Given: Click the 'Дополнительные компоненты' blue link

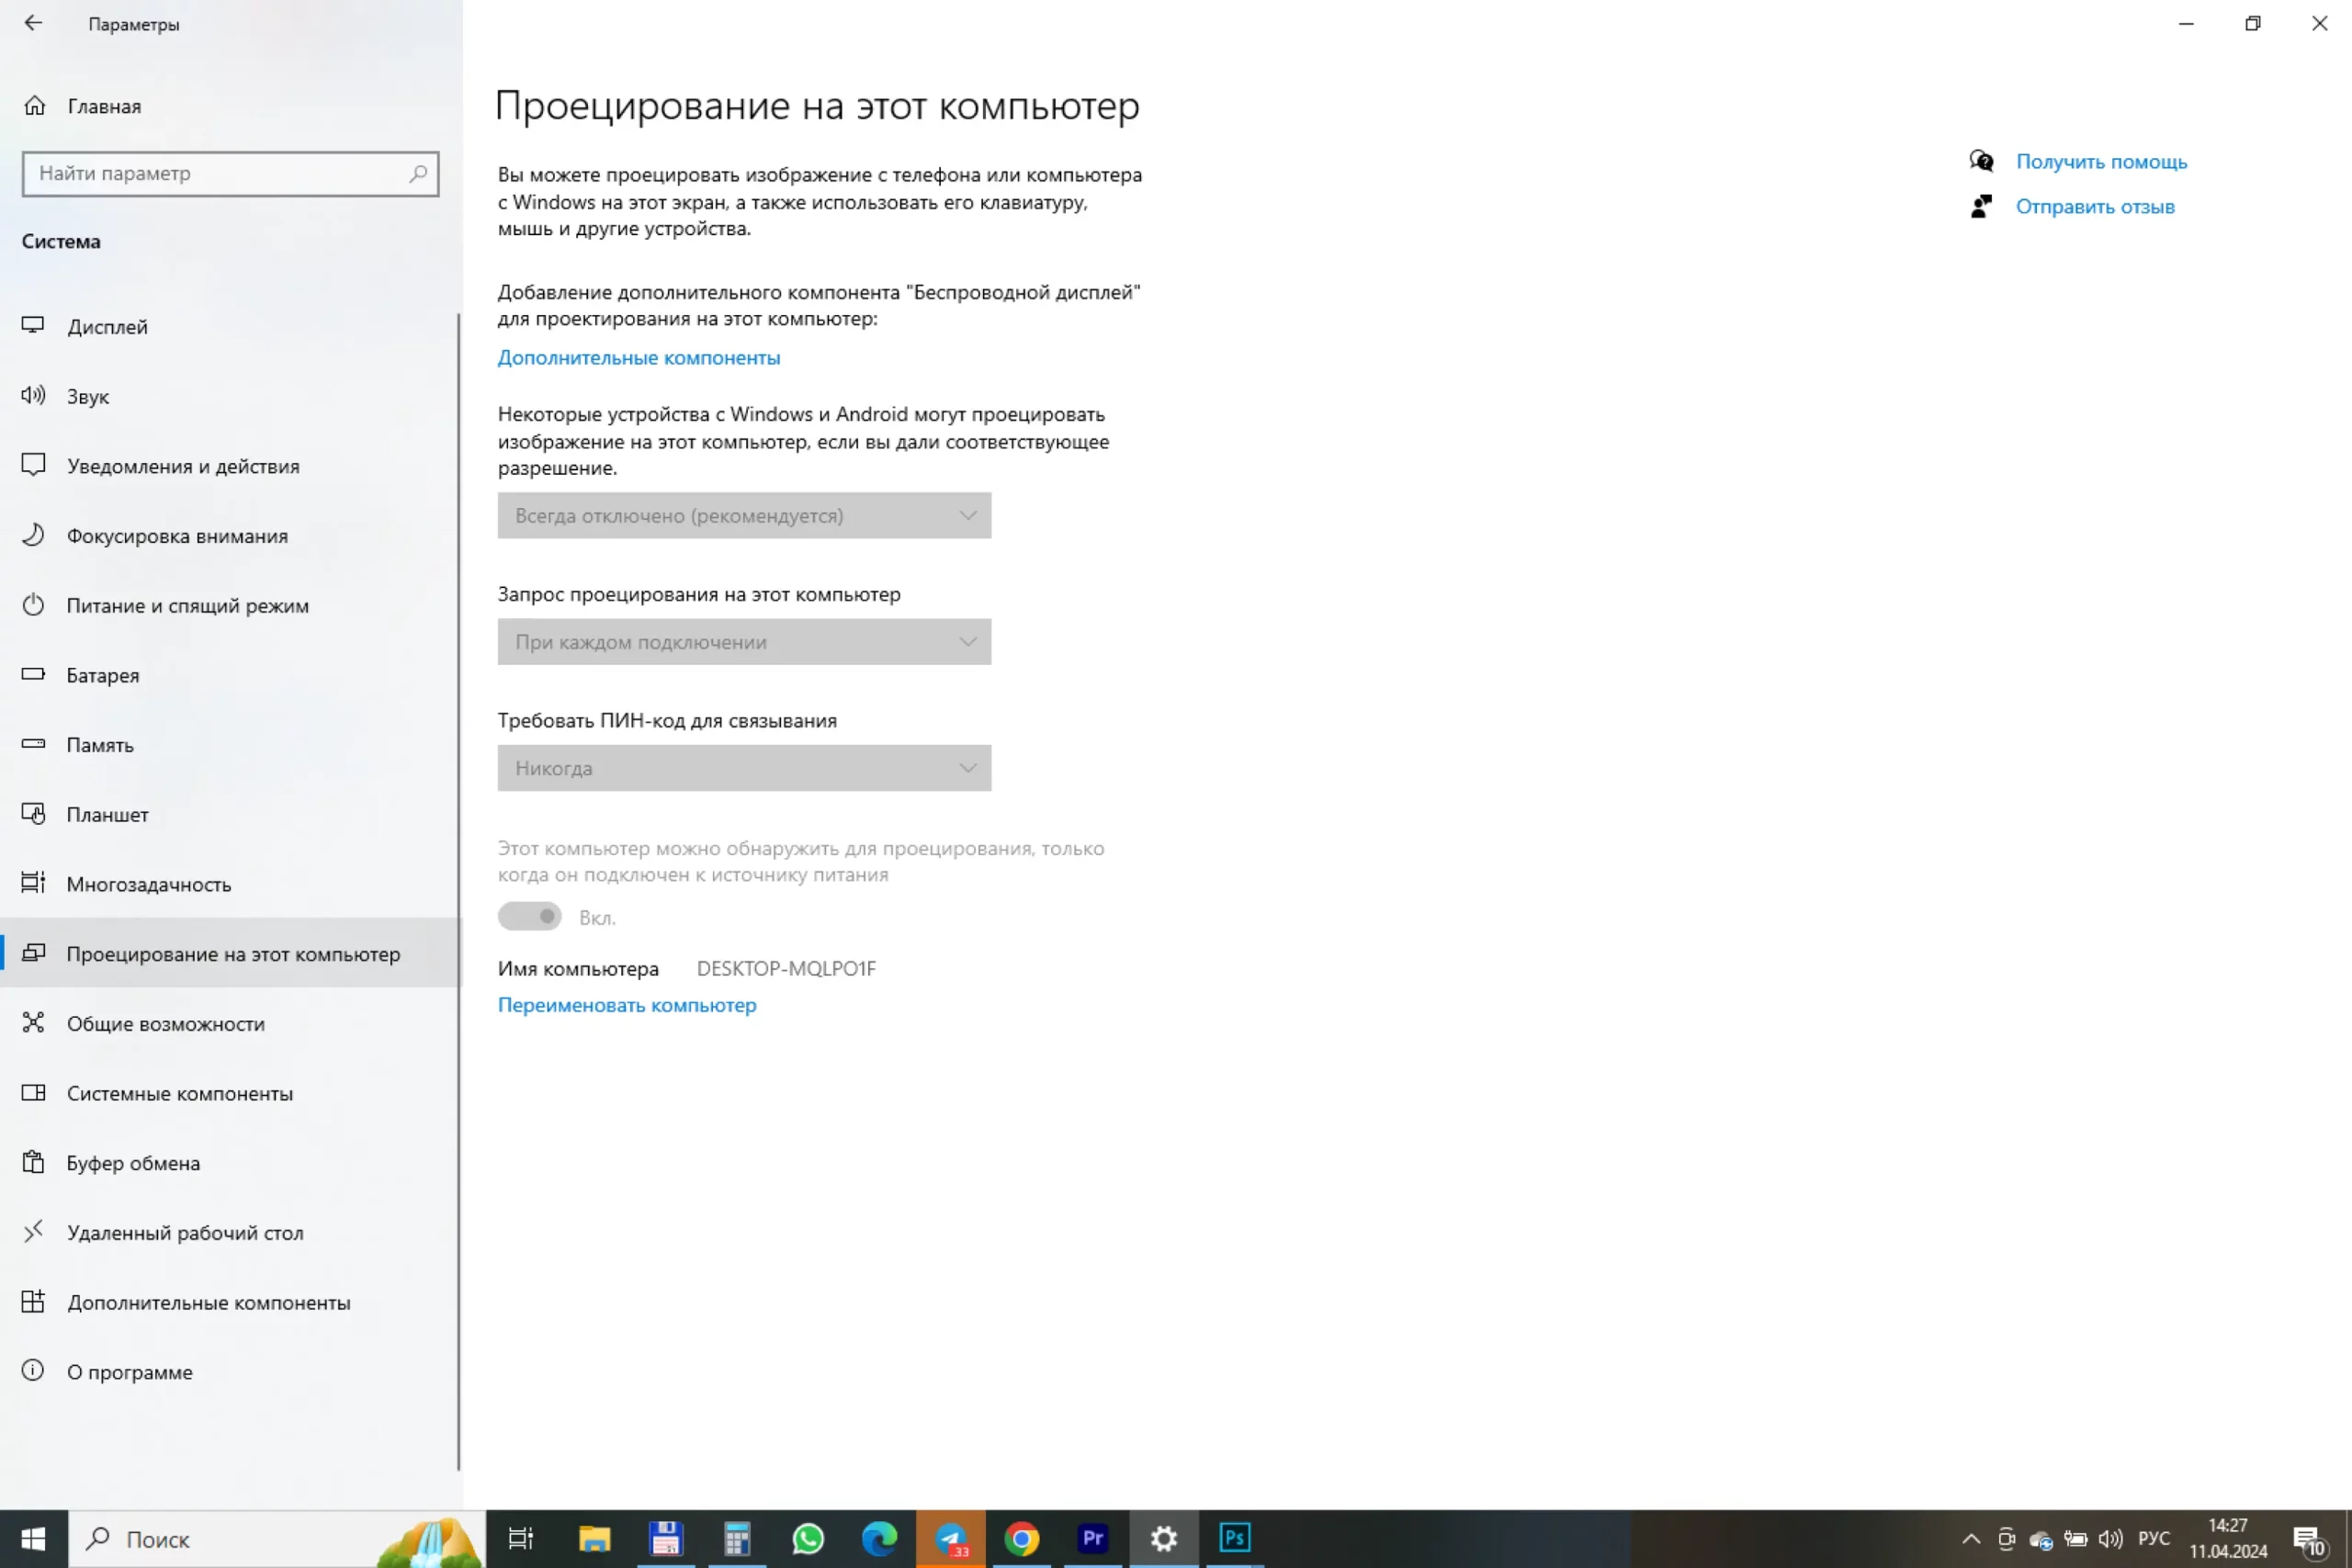Looking at the screenshot, I should point(639,358).
